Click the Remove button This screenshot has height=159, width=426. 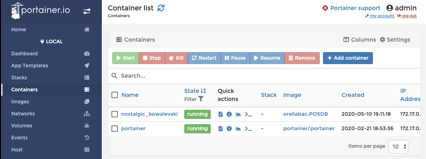pyautogui.click(x=302, y=58)
